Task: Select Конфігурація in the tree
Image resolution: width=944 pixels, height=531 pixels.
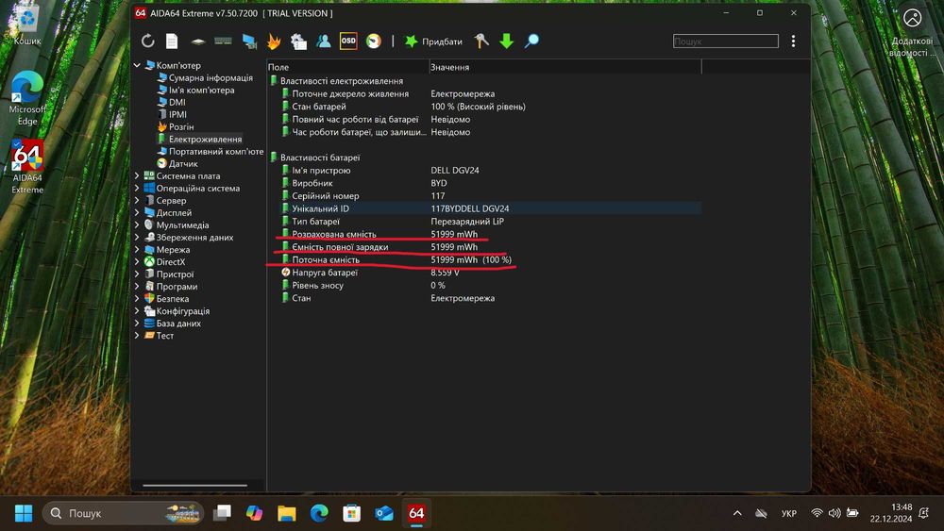Action: coord(183,311)
